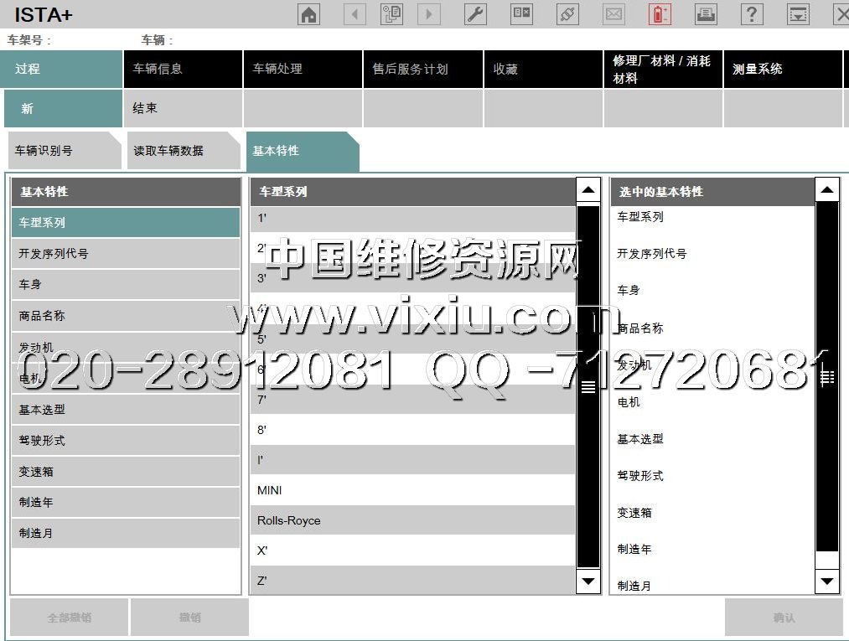
Task: Click the red battery status icon
Action: pyautogui.click(x=660, y=14)
